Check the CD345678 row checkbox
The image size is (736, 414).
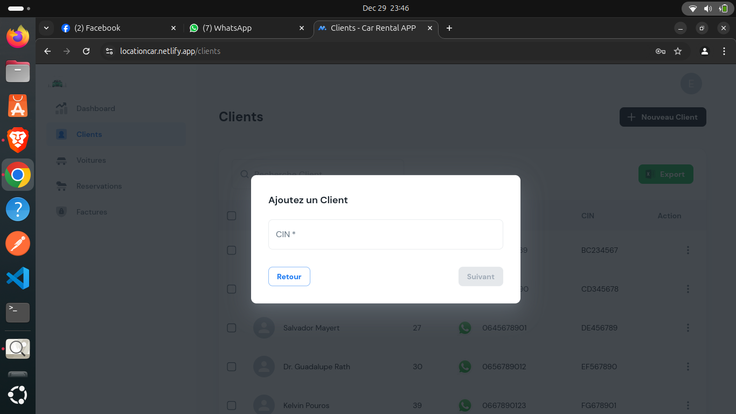(x=232, y=289)
